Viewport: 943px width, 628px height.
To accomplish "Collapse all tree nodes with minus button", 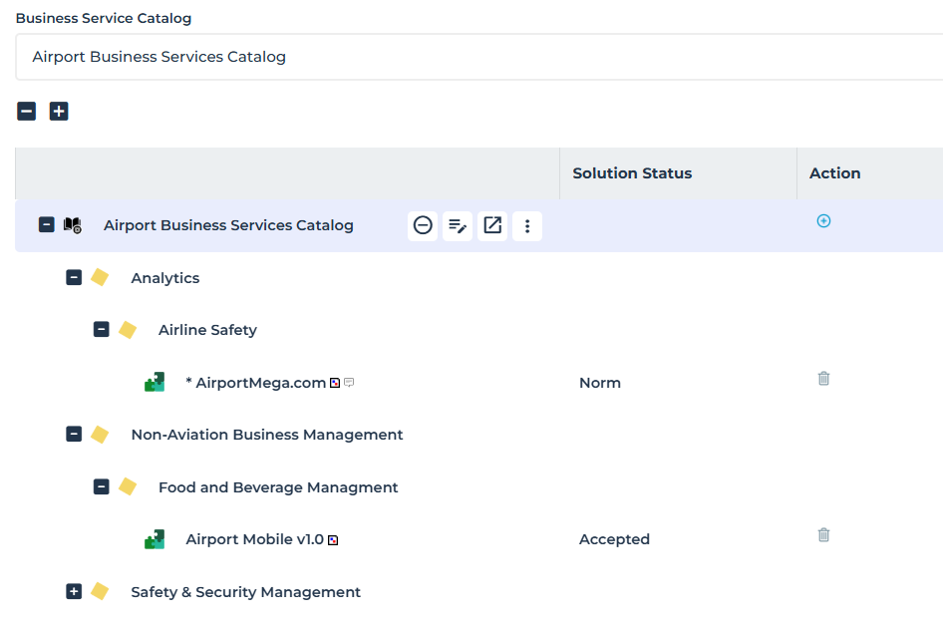I will pyautogui.click(x=27, y=112).
